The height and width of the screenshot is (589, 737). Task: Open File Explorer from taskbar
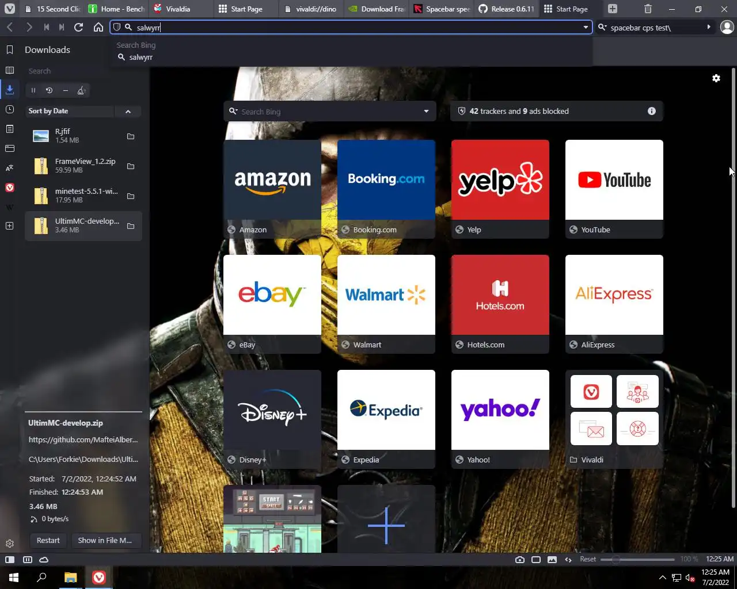click(x=70, y=577)
